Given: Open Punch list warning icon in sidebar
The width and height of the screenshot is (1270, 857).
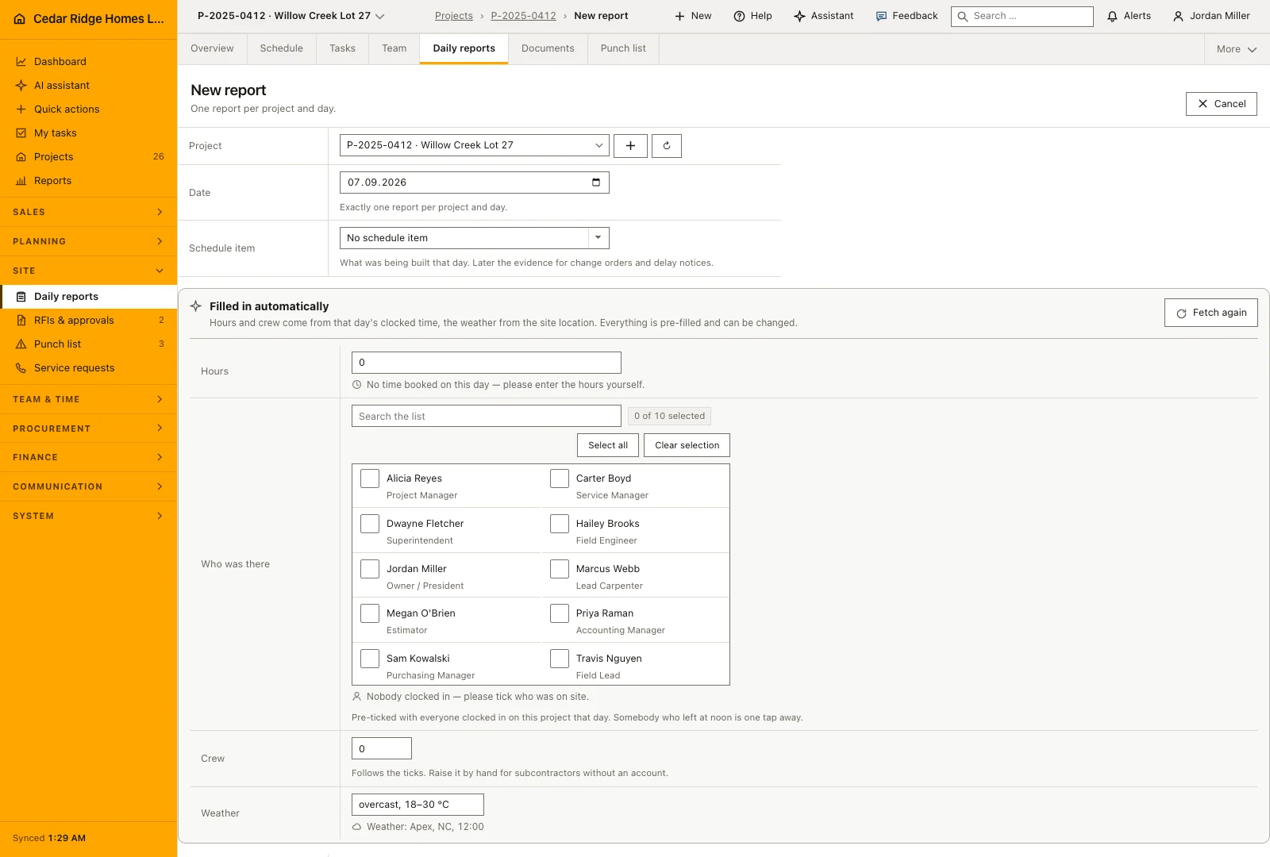Looking at the screenshot, I should click(x=21, y=344).
